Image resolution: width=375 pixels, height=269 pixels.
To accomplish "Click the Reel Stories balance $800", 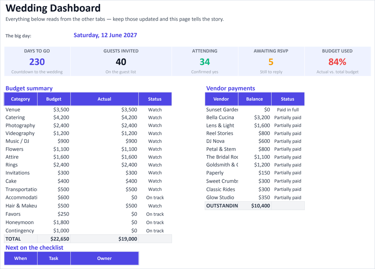I will click(255, 133).
